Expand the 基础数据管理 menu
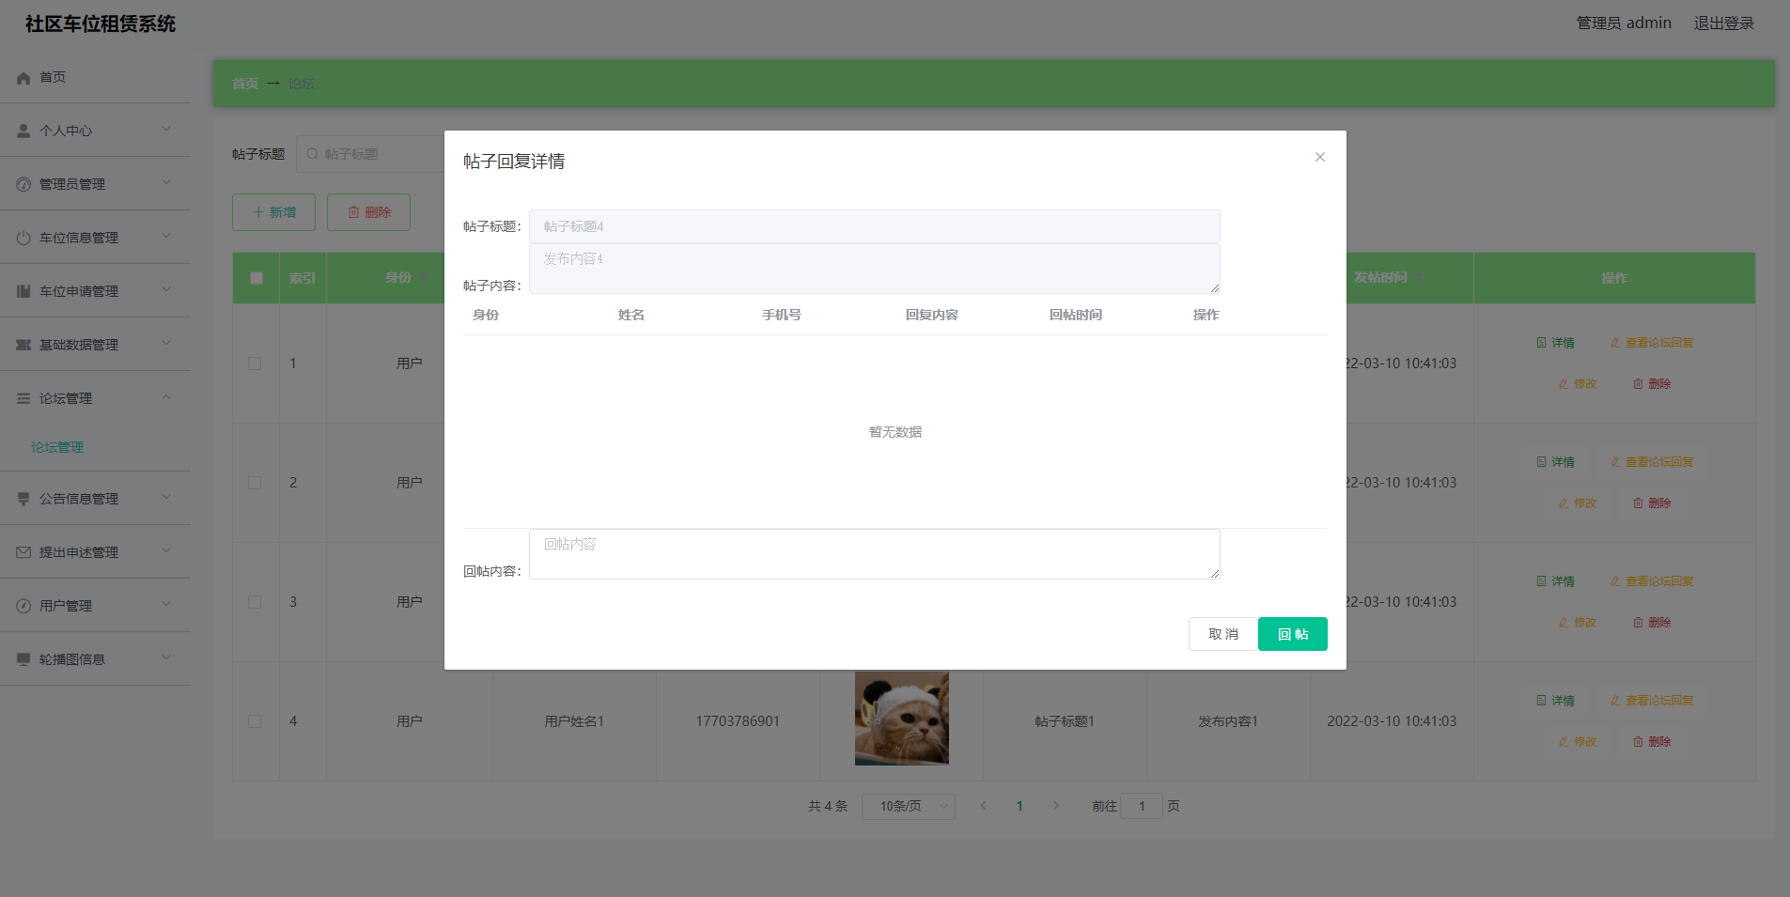1790x897 pixels. (166, 344)
